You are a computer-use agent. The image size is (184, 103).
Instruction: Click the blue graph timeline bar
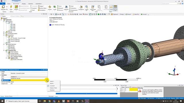point(87,94)
